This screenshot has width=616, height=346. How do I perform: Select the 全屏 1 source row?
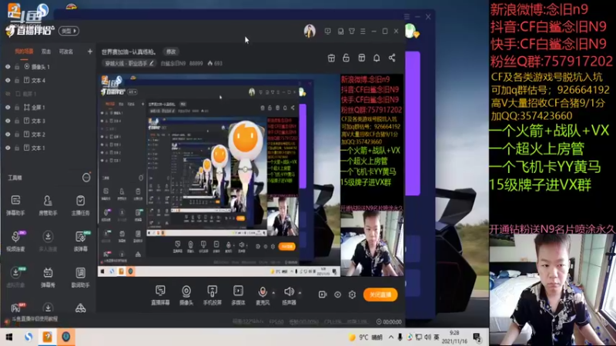pos(48,107)
